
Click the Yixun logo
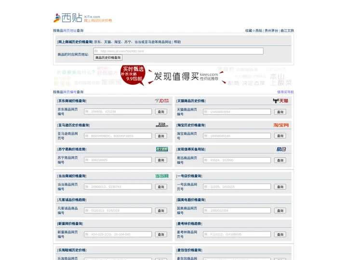tap(281, 149)
